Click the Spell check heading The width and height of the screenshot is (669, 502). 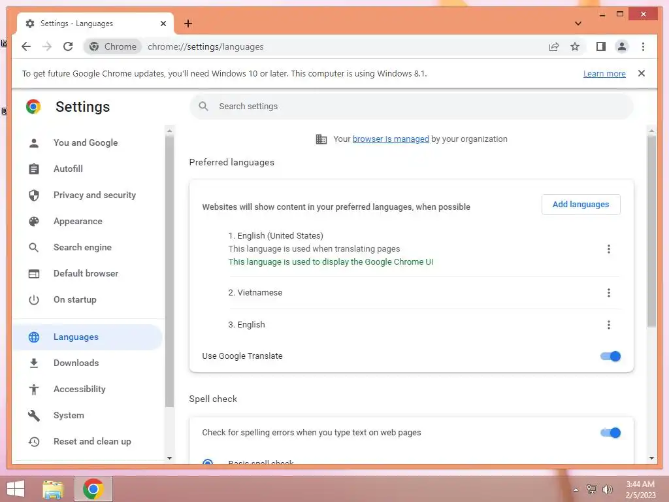click(213, 399)
